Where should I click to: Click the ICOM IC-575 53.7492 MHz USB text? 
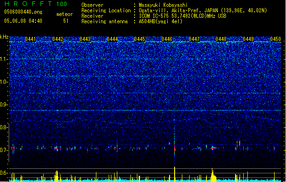tap(182, 16)
